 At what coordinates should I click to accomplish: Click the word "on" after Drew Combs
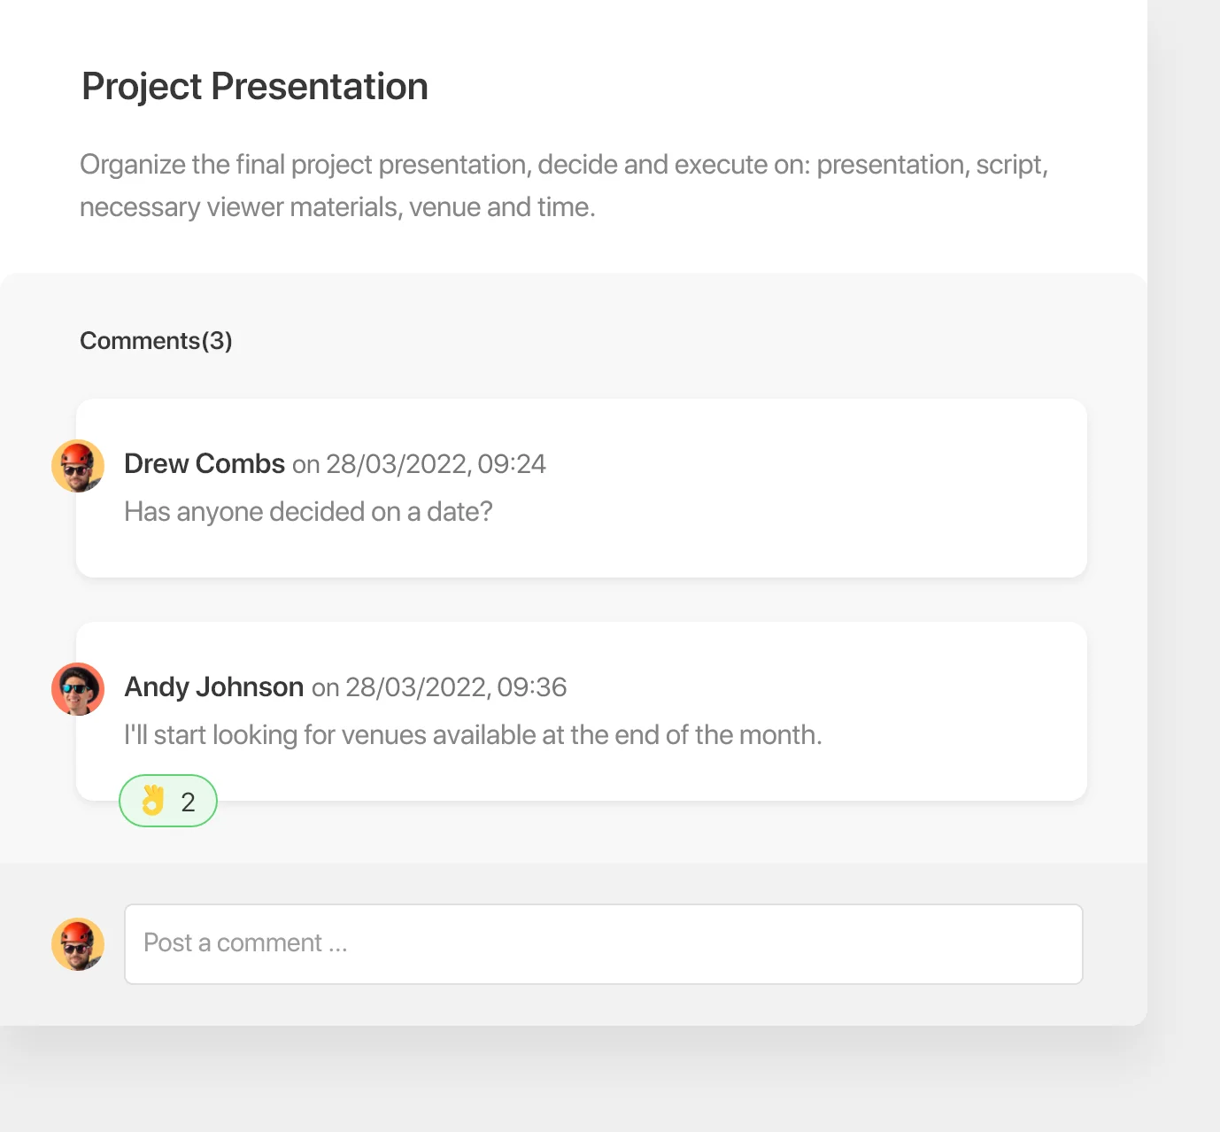click(305, 465)
